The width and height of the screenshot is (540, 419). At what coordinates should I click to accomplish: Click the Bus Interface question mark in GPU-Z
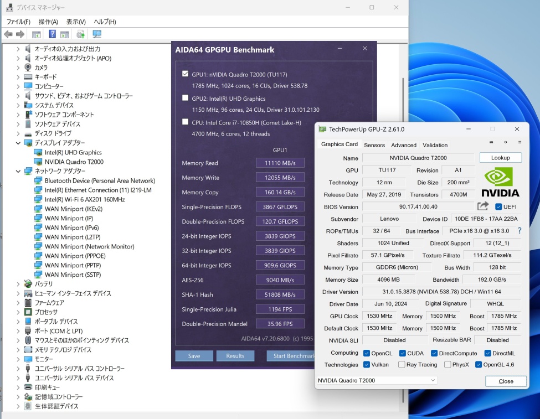click(x=520, y=231)
